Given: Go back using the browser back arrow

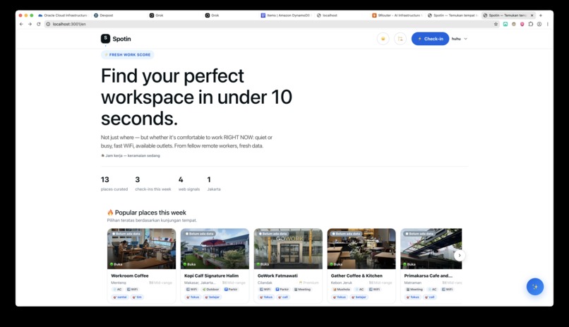Looking at the screenshot, I should [x=21, y=24].
